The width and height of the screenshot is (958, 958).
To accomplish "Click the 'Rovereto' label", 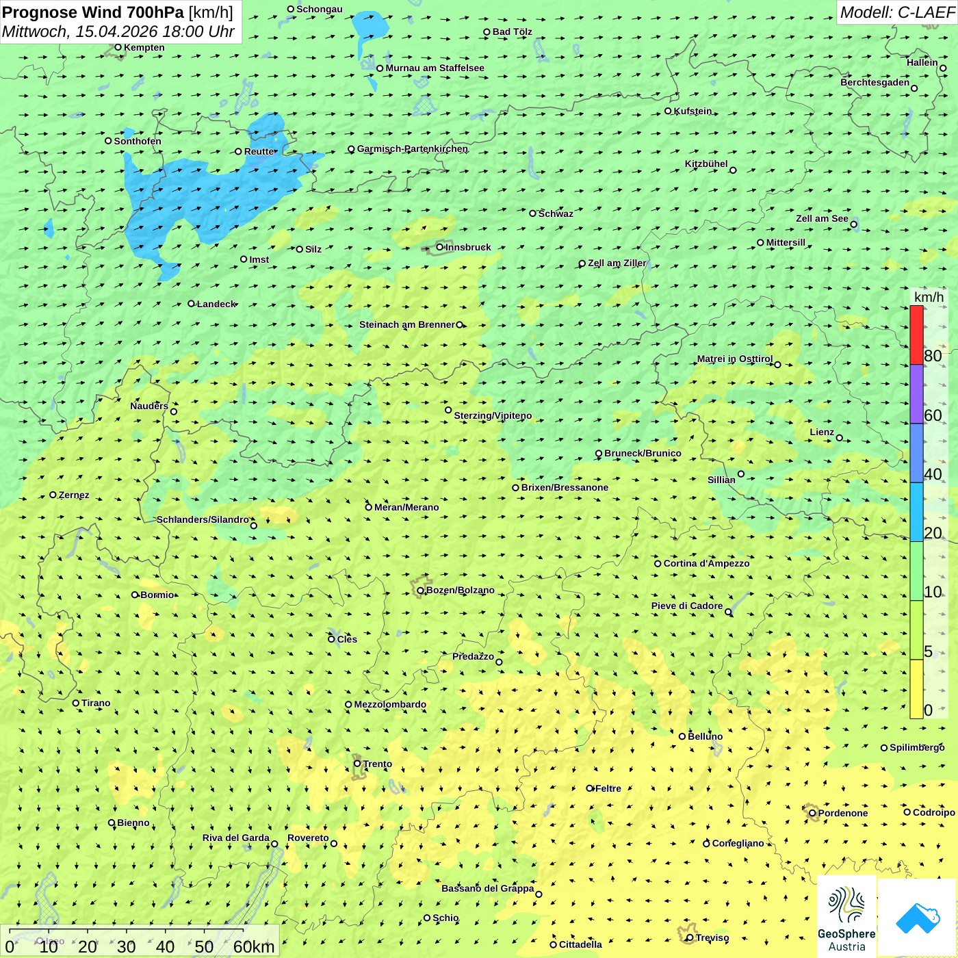I will coord(308,838).
